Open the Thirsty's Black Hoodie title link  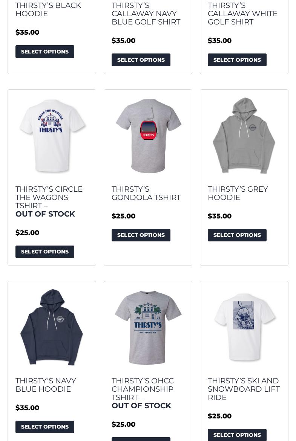coord(48,9)
